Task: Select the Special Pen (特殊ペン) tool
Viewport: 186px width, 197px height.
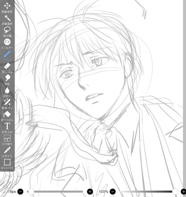Action: click(x=7, y=104)
